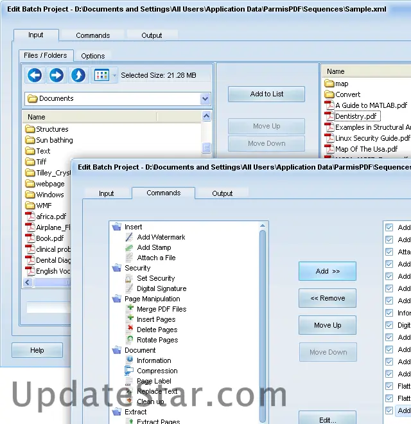Click the Information command icon
The width and height of the screenshot is (411, 424).
130,360
